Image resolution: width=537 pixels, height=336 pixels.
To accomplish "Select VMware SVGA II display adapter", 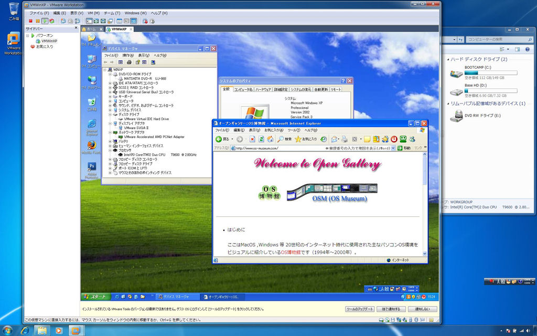I will tap(136, 128).
